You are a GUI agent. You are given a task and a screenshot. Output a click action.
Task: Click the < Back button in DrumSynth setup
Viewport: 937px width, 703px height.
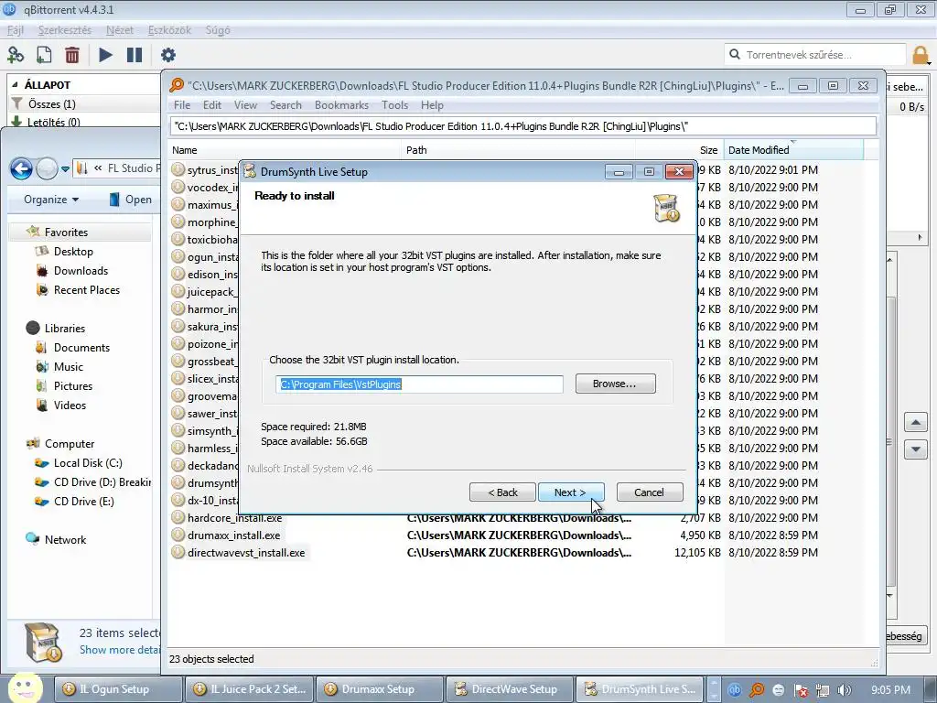[502, 492]
